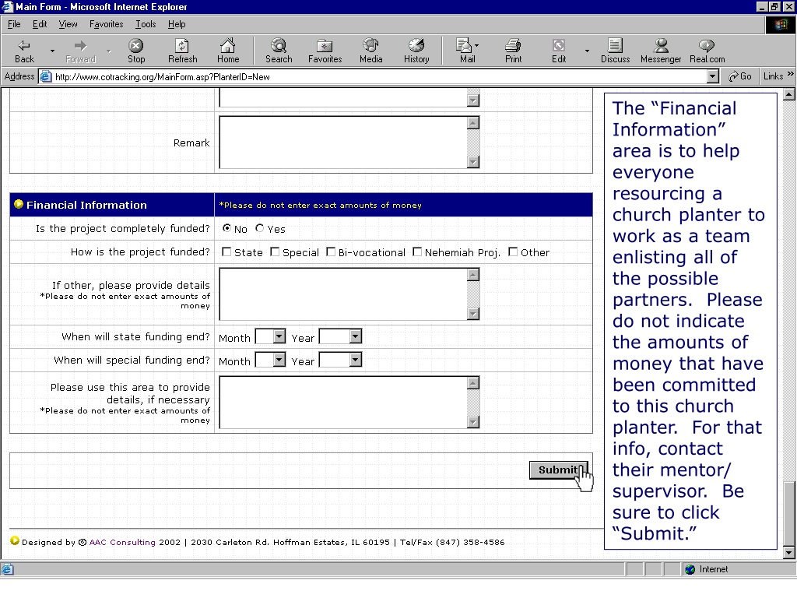
Task: Open the Back button history arrow
Action: pos(52,51)
